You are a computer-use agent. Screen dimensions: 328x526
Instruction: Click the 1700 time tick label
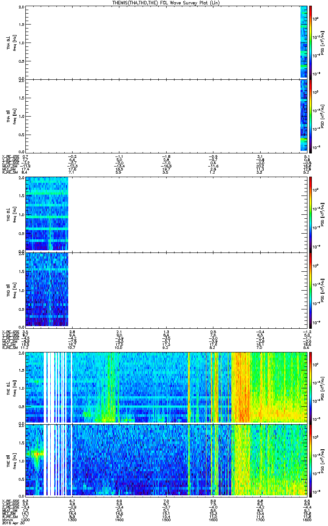point(260,520)
